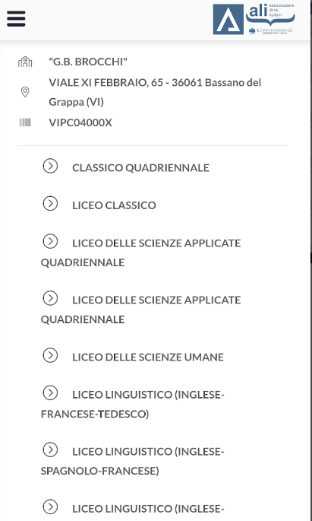Image resolution: width=312 pixels, height=521 pixels.
Task: Open the hamburger navigation menu
Action: 16,18
